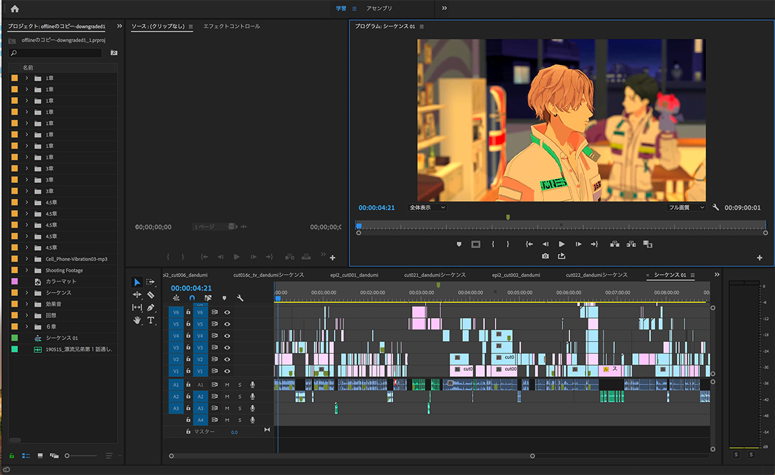
Task: Play the sequence in Program Monitor
Action: (x=562, y=244)
